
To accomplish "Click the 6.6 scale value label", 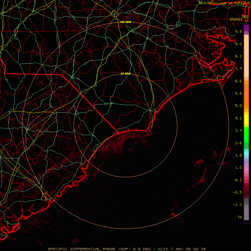I will click(x=238, y=81).
